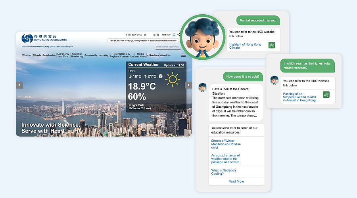357x198 pixels.
Task: Switch to Simplified Chinese language
Action: 158,35
